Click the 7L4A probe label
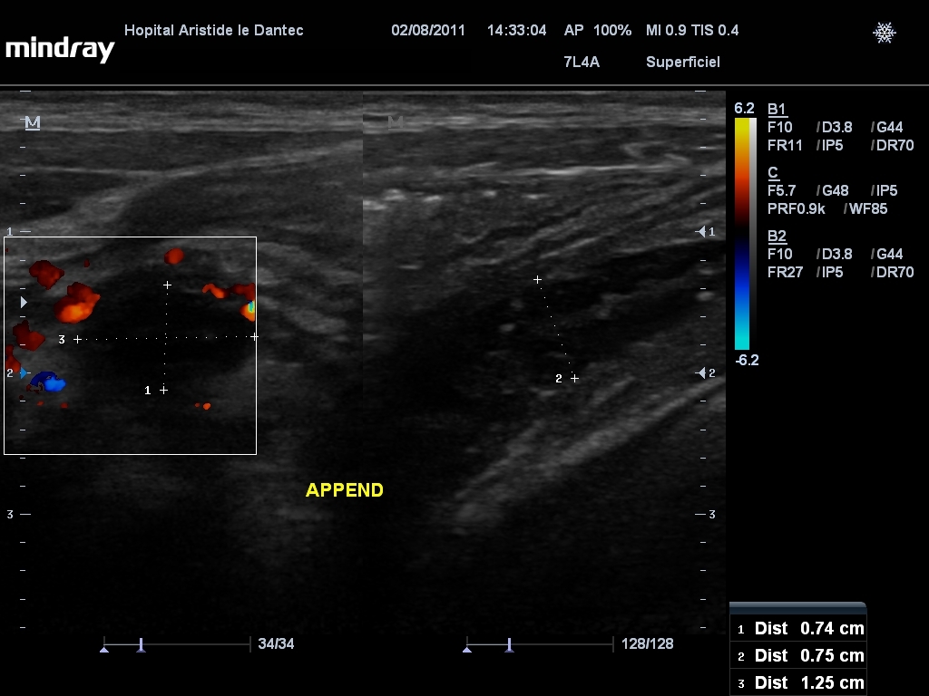Viewport: 929px width, 696px height. (x=582, y=63)
